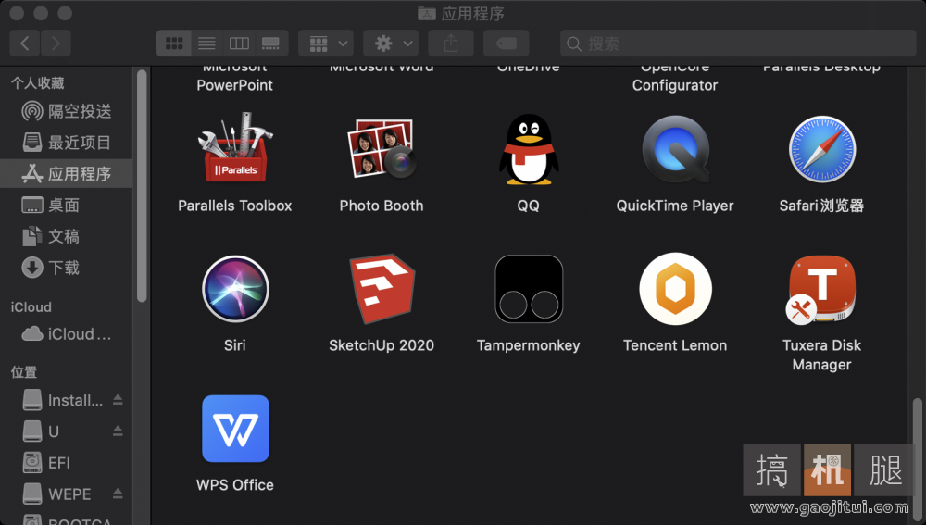This screenshot has width=926, height=525.
Task: Eject the U volume
Action: [118, 431]
